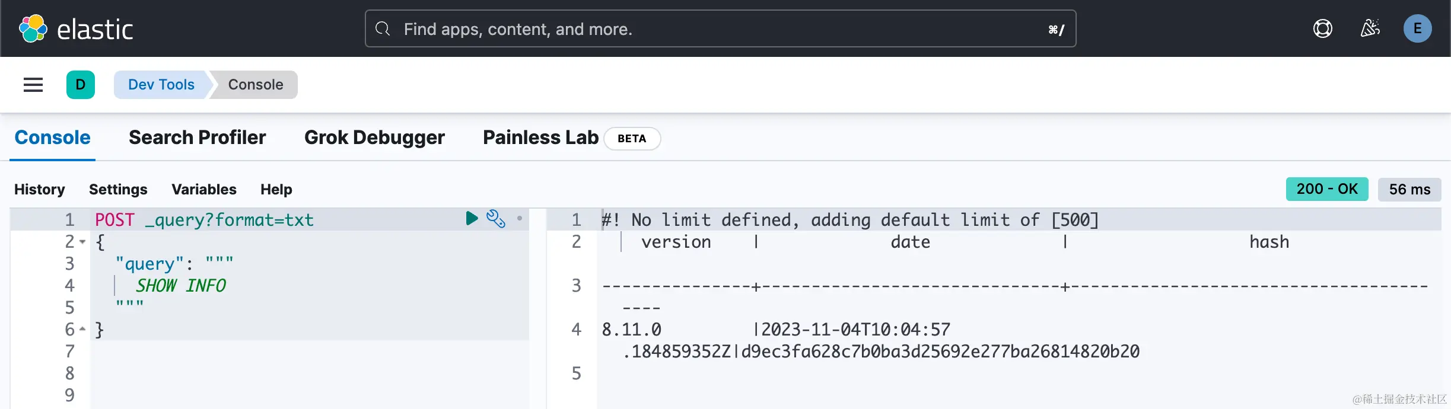Open the newsfeed celebration icon

click(x=1370, y=28)
